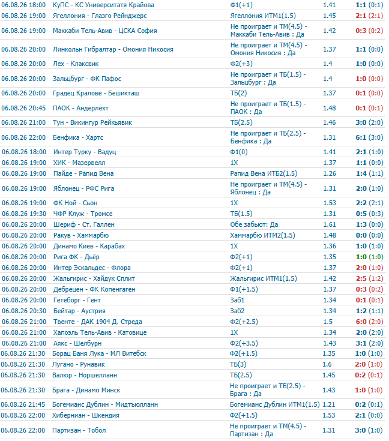Select match Партизан - Тобол
Screen dimensions: 389x441
pyautogui.click(x=79, y=431)
